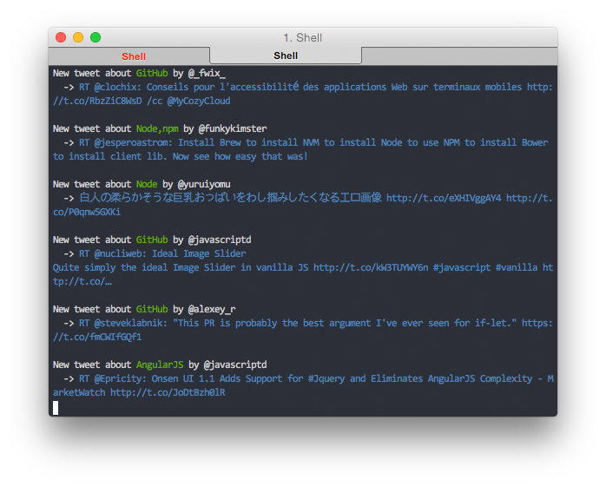Click the terminal cursor block at bottom
The width and height of the screenshot is (606, 486).
56,408
